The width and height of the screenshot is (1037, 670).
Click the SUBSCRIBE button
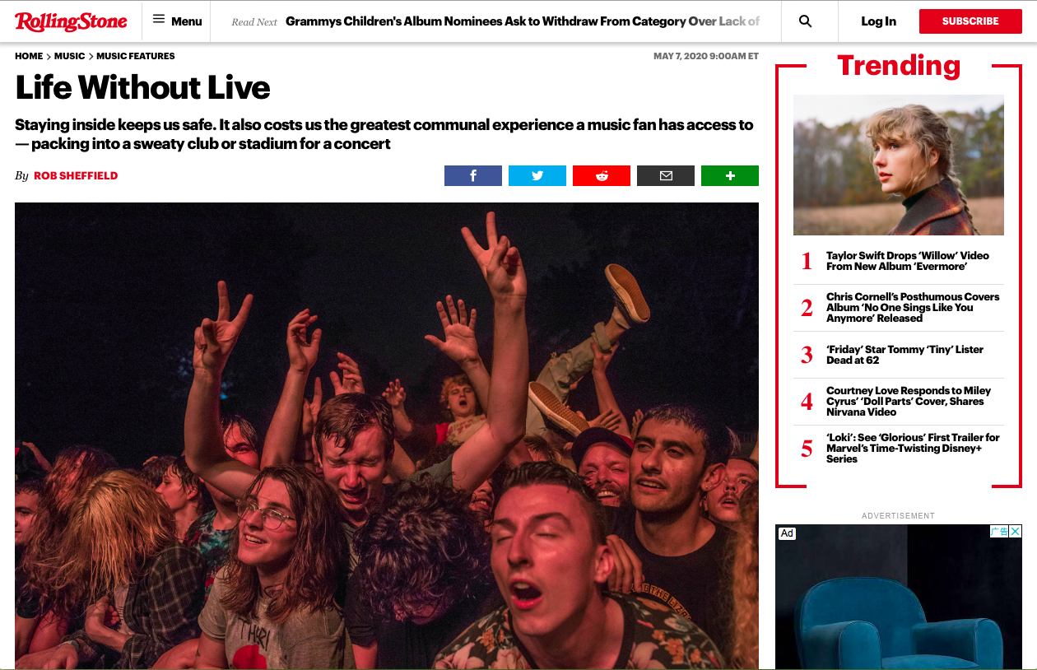(x=970, y=21)
